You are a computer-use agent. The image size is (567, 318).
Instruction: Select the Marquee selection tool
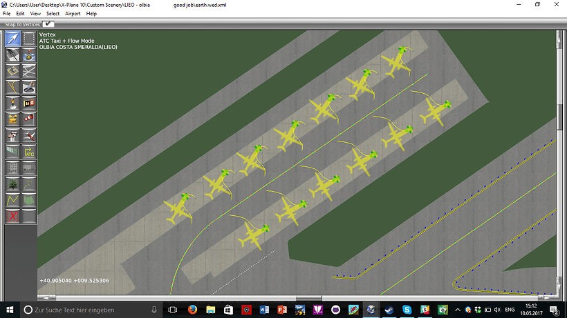coord(29,38)
